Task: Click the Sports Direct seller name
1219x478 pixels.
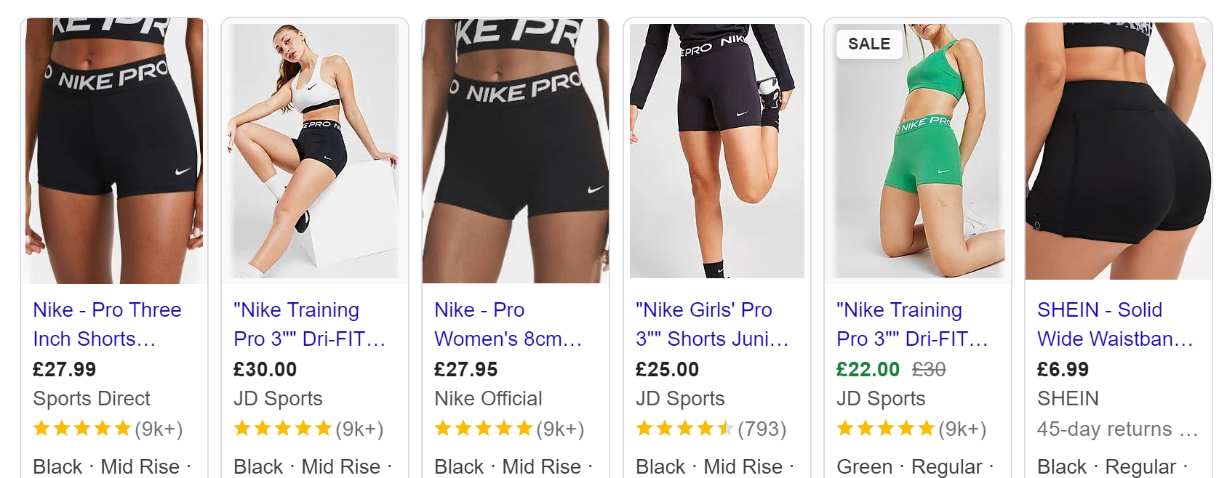Action: point(92,398)
